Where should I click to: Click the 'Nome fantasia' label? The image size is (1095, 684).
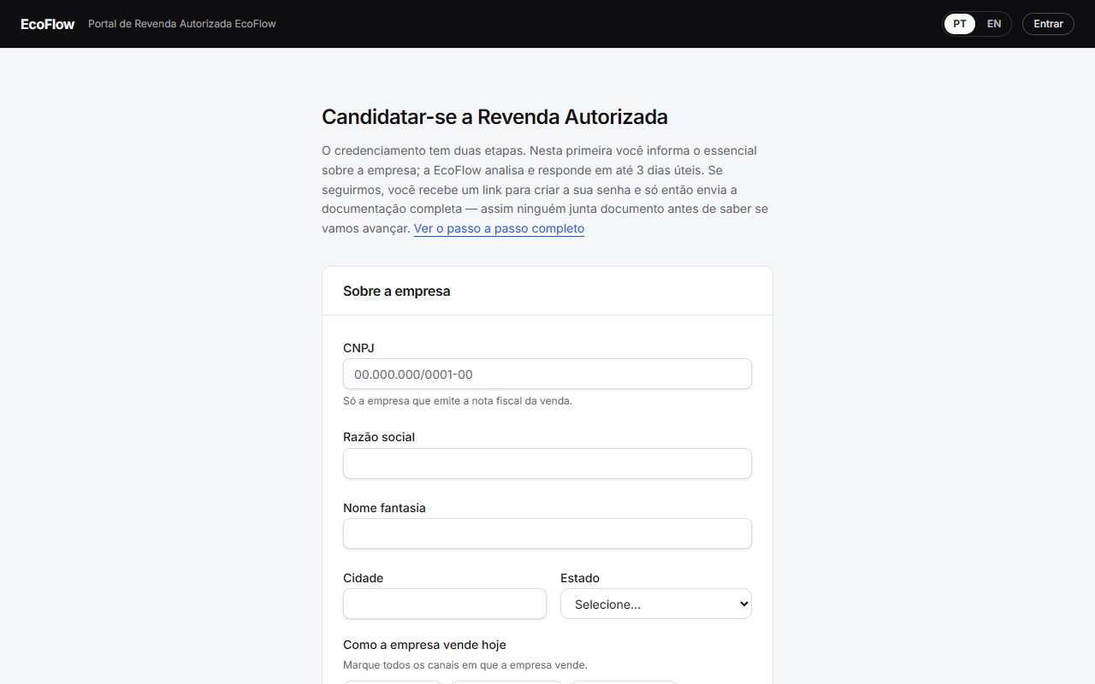[x=384, y=508]
